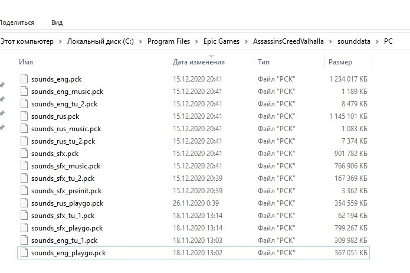The width and height of the screenshot is (410, 273).
Task: Click file icon of sounds_rus.pck
Action: [24, 116]
